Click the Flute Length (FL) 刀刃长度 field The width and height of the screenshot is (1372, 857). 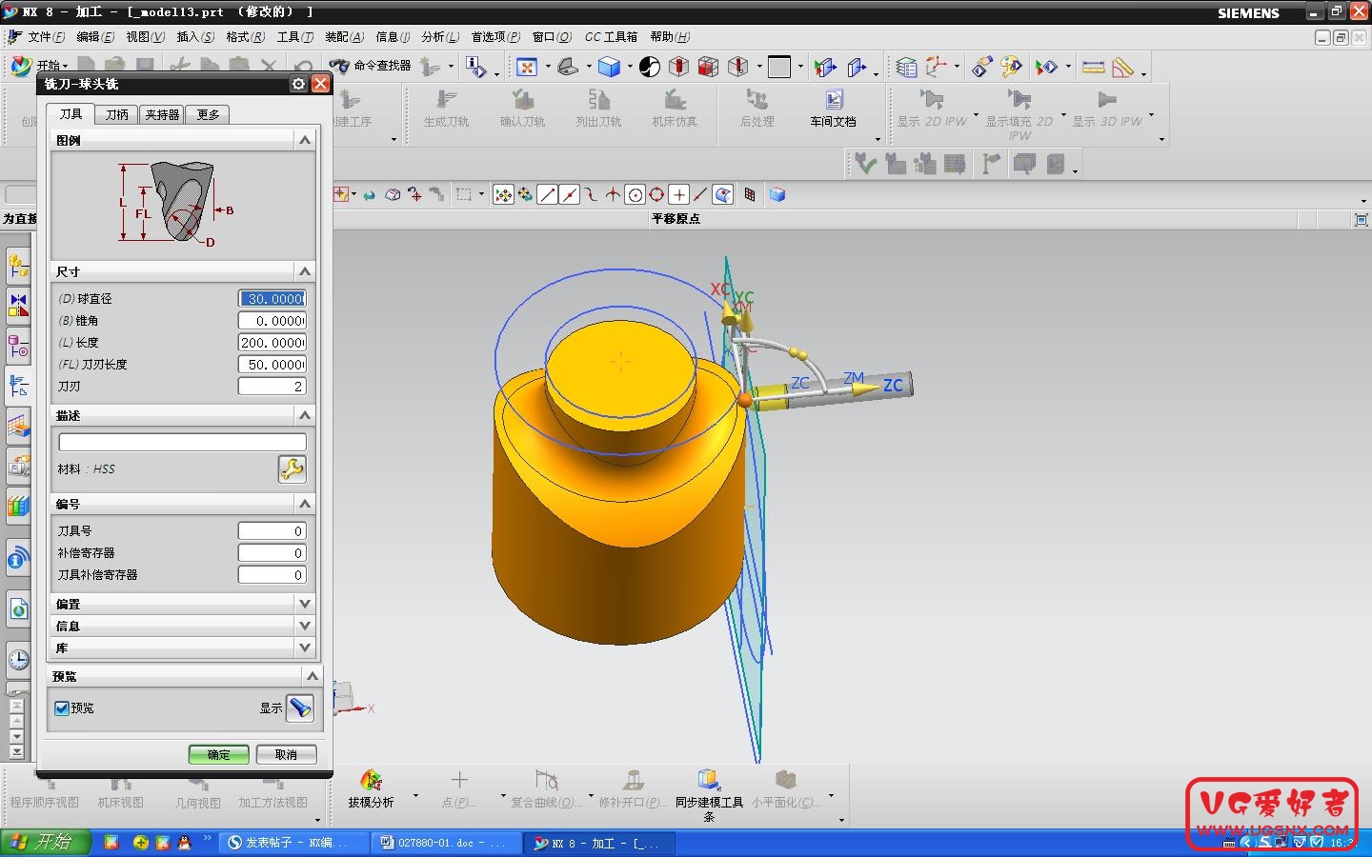[x=272, y=365]
